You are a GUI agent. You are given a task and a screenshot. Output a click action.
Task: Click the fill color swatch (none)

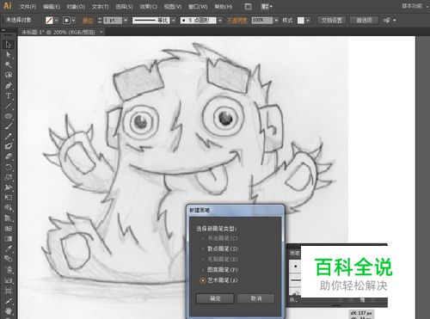click(x=50, y=21)
